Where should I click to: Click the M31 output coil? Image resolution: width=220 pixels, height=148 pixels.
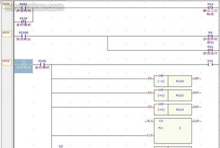tap(210, 64)
